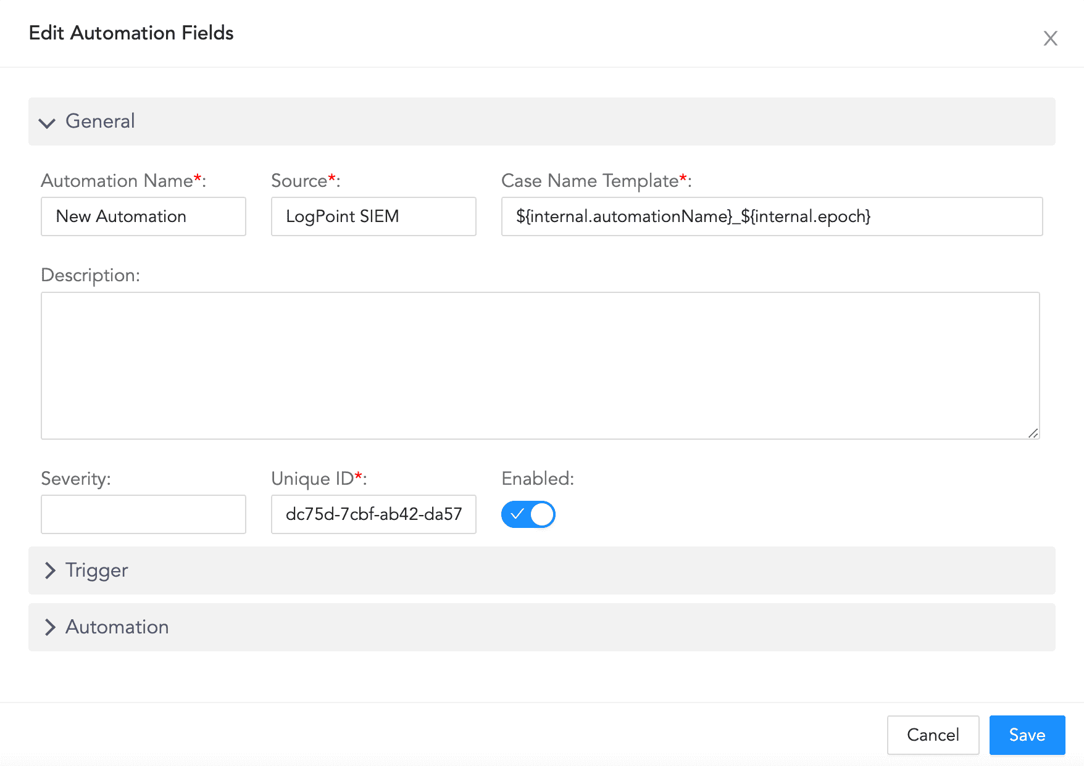
Task: Click inside the Severity field
Action: point(143,514)
